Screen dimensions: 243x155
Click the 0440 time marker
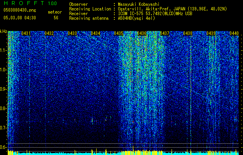pyautogui.click(x=234, y=33)
